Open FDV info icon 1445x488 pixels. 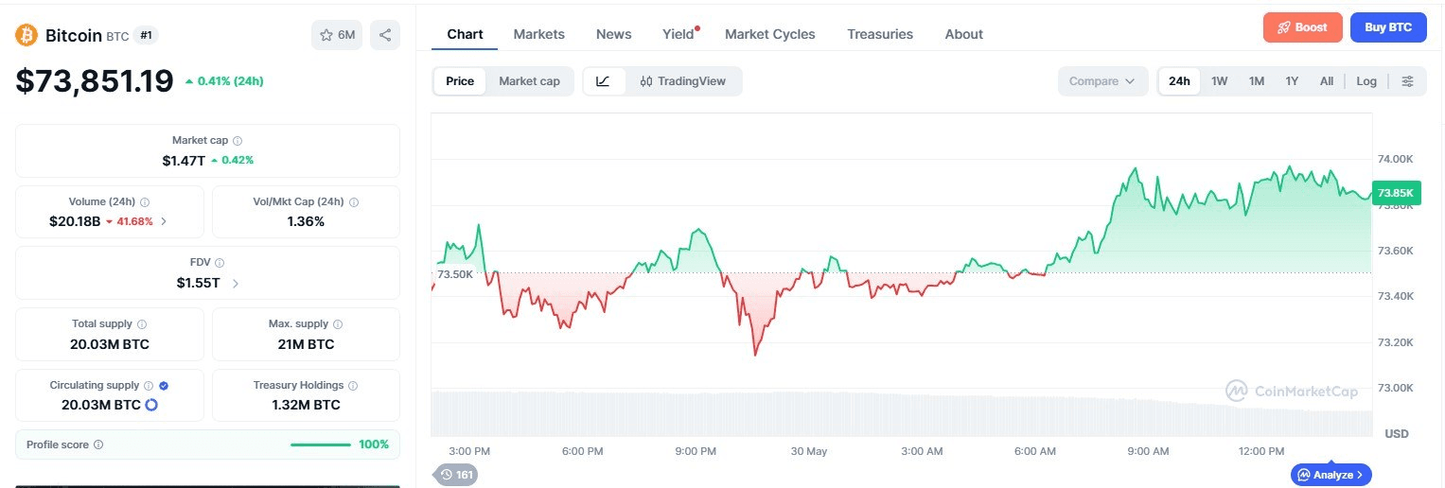[x=220, y=262]
